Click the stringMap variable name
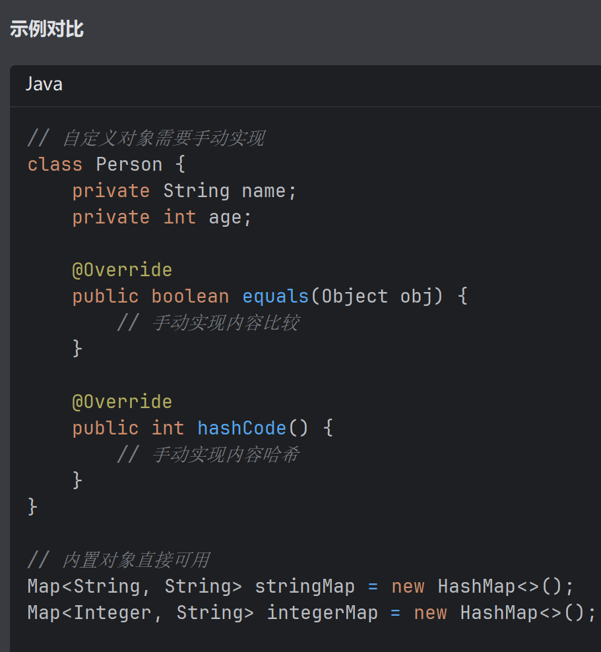This screenshot has height=652, width=601. click(x=304, y=586)
